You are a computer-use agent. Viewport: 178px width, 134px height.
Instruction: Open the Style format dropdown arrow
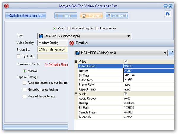(128, 36)
